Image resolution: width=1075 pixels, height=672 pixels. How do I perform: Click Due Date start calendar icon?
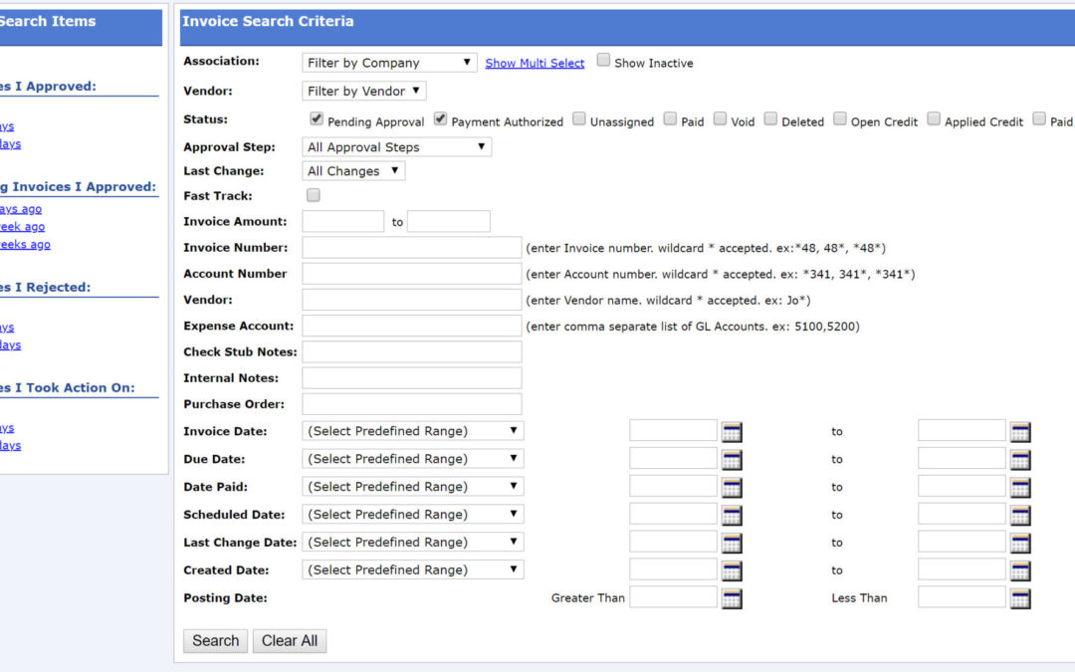point(732,460)
